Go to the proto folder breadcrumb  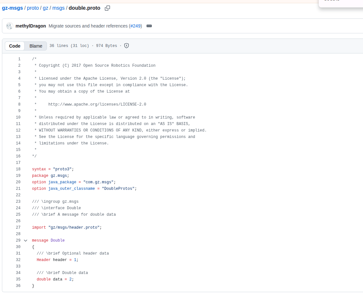33,8
